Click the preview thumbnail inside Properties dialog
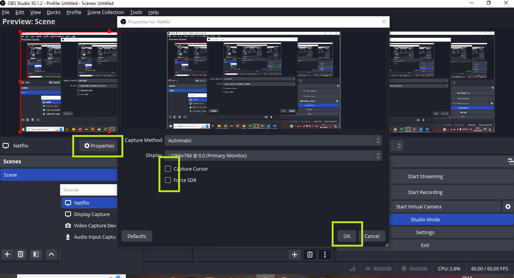The image size is (514, 278). 253,80
